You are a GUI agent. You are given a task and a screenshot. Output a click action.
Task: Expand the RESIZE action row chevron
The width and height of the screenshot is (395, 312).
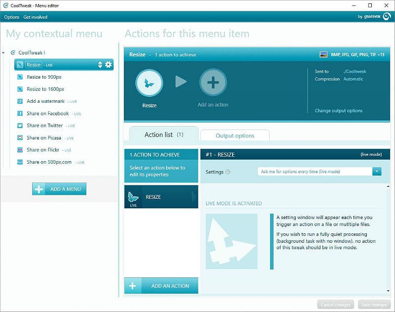(x=194, y=197)
